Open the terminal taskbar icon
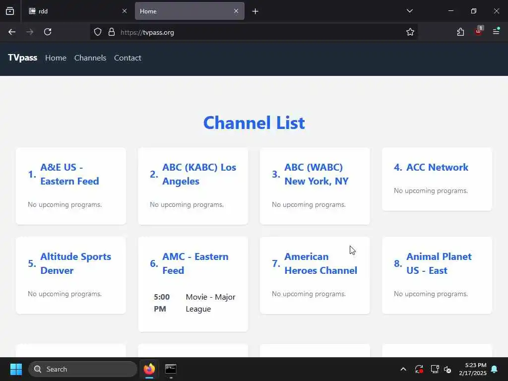508x381 pixels. 171,369
